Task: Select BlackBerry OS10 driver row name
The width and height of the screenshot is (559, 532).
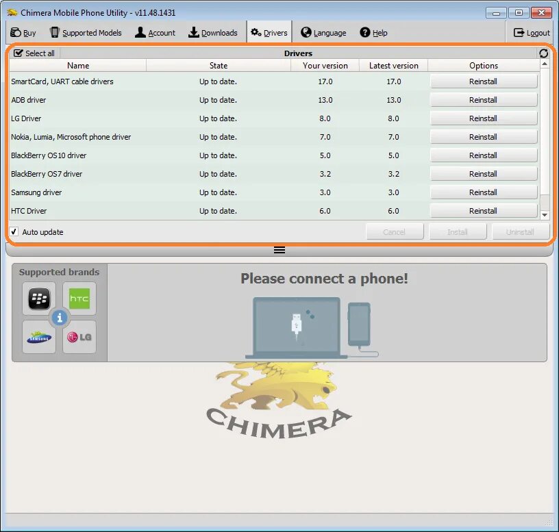Action: coord(49,155)
